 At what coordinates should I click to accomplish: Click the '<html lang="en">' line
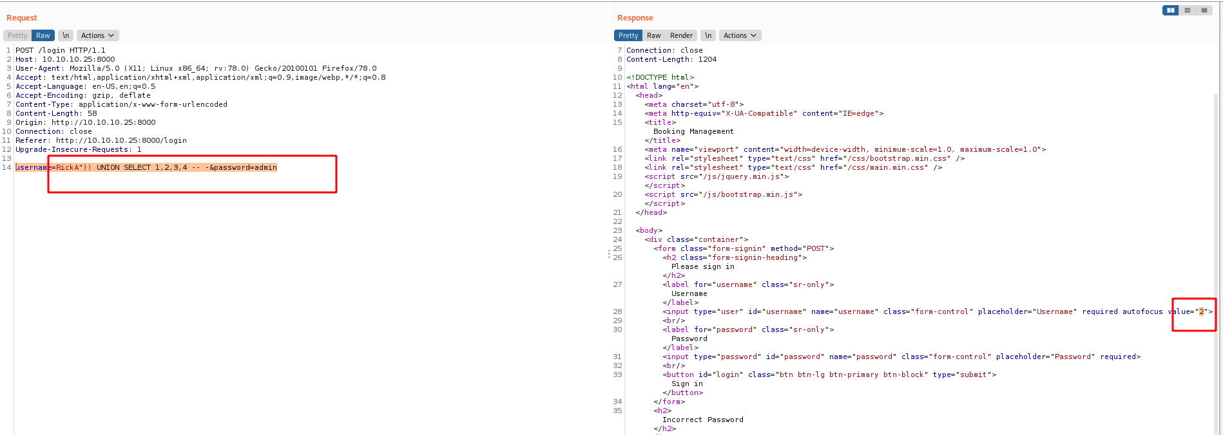click(x=662, y=86)
